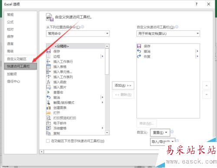Expand the submenu arrow on 边框 row
Image resolution: width=217 pixels, height=168 pixels.
point(102,56)
